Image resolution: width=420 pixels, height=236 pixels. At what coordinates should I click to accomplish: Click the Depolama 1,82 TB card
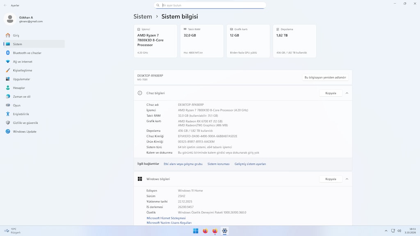[x=294, y=41]
